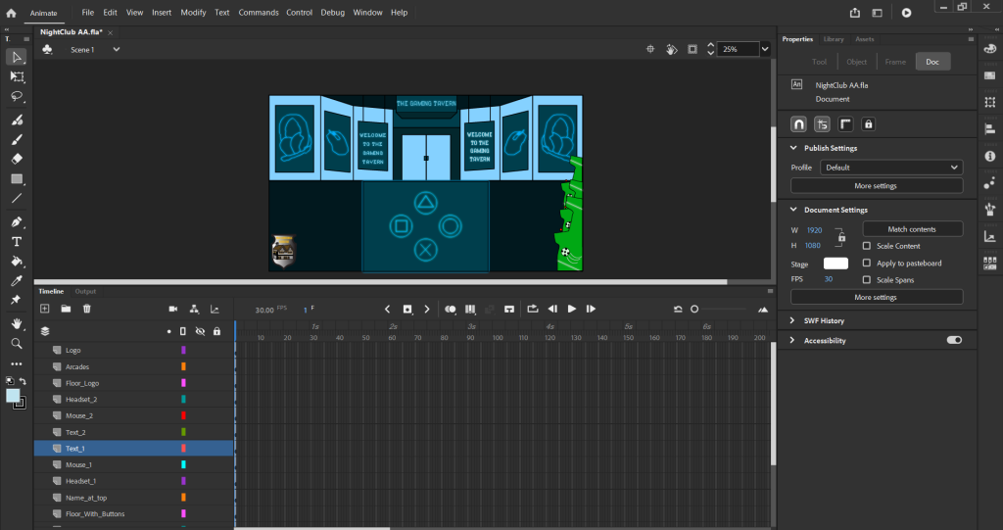This screenshot has width=1003, height=530.
Task: Select the Eraser tool
Action: pyautogui.click(x=17, y=159)
